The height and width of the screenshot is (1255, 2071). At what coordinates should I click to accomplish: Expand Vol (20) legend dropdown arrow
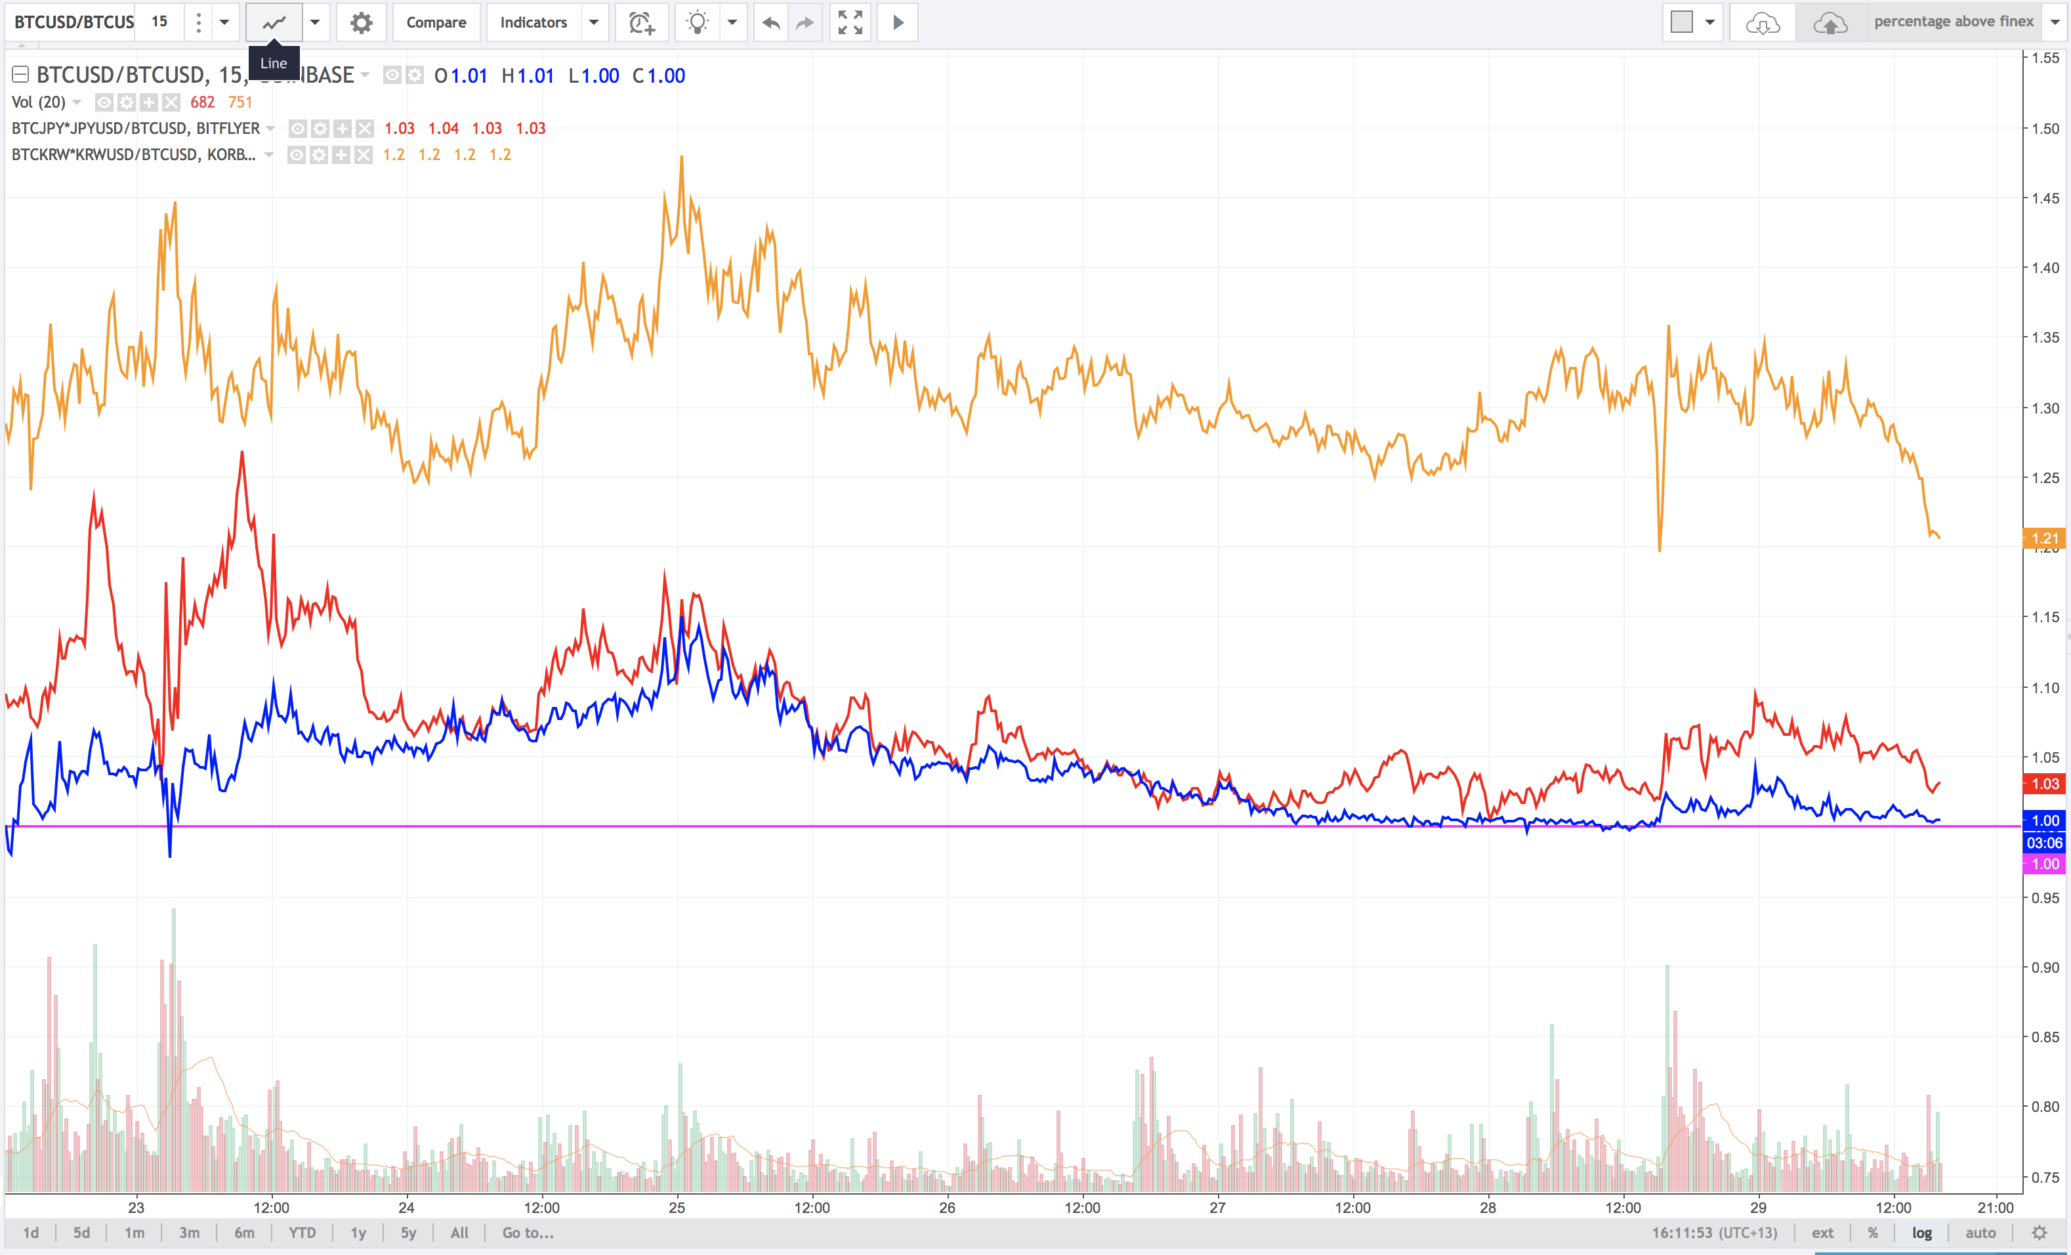pos(77,102)
